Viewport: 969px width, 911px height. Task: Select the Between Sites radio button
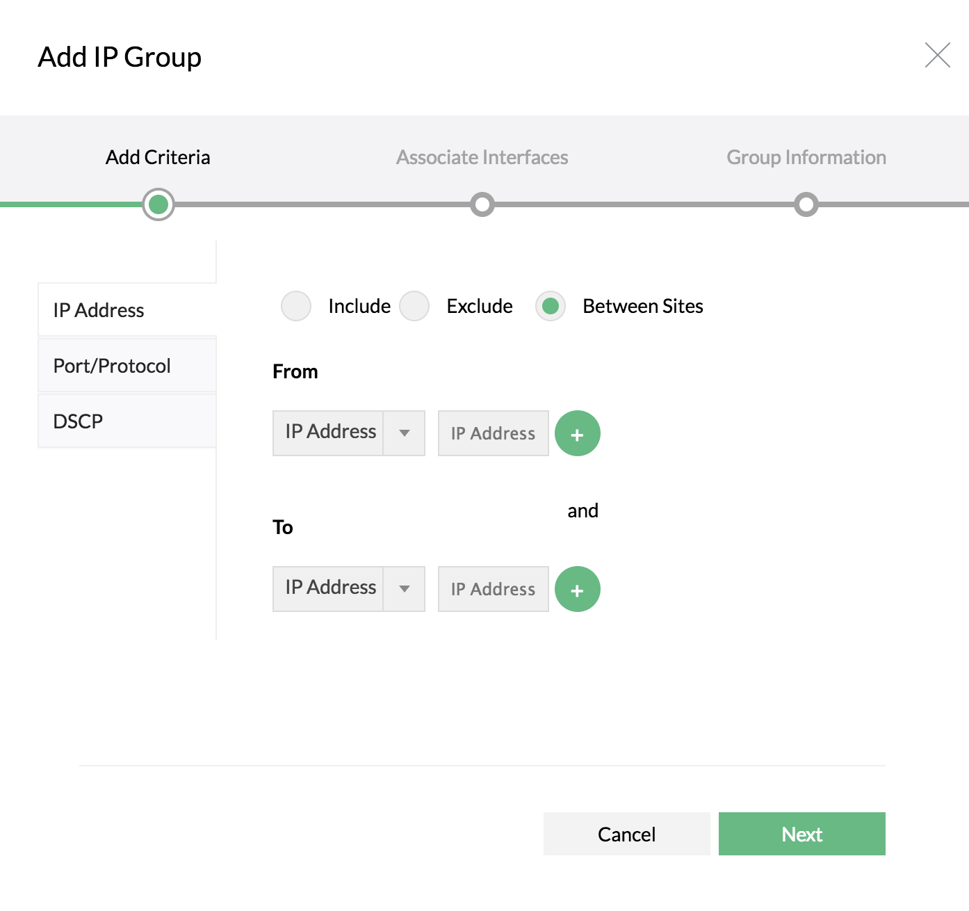click(x=551, y=306)
